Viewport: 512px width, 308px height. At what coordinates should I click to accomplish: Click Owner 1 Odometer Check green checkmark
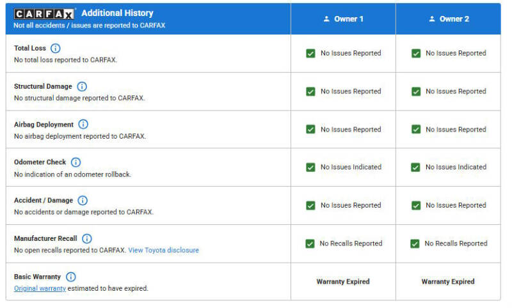pyautogui.click(x=310, y=167)
